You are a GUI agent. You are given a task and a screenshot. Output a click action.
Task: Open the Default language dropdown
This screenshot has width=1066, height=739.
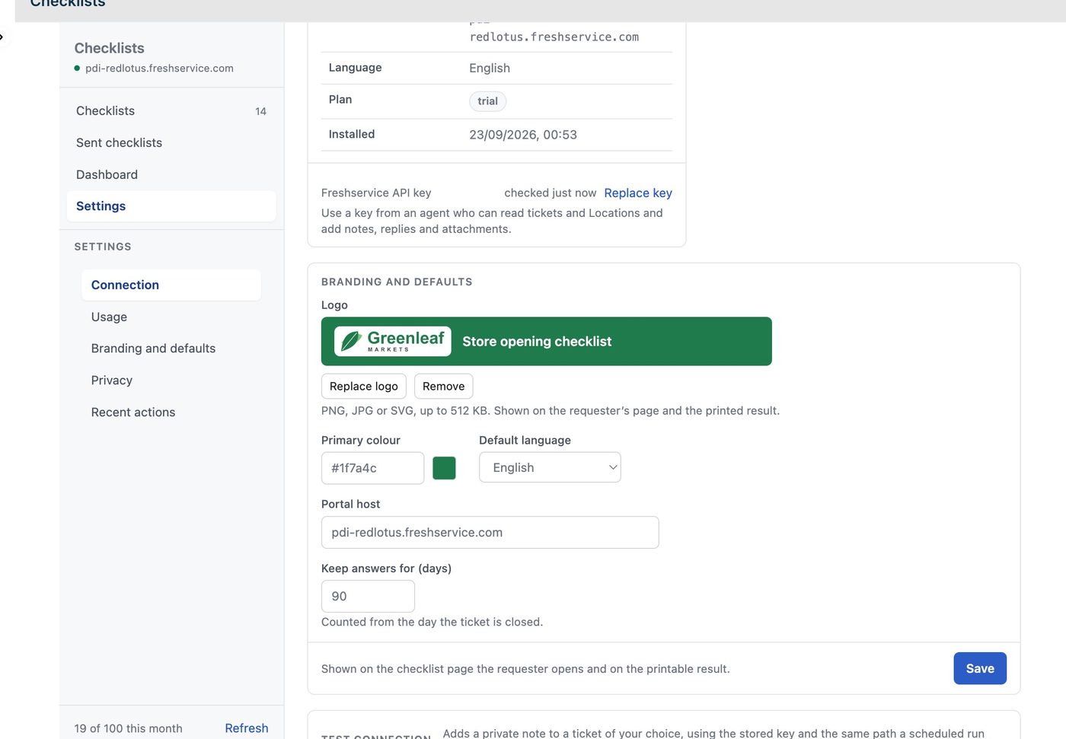(x=550, y=468)
